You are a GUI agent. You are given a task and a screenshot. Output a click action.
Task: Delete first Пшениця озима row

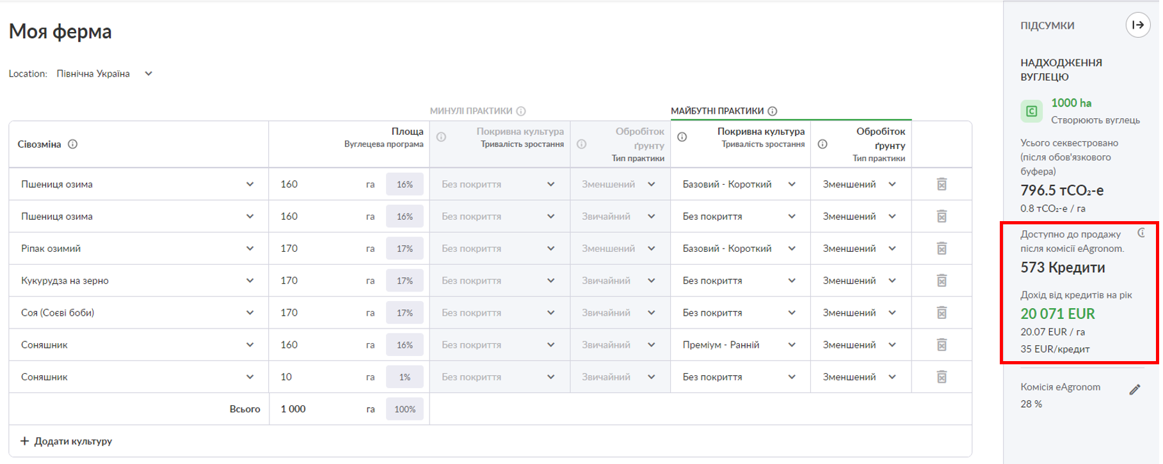coord(942,184)
